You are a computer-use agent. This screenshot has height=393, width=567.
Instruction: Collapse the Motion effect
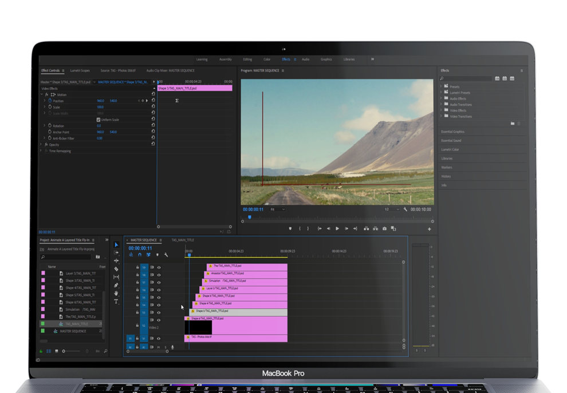tap(42, 94)
